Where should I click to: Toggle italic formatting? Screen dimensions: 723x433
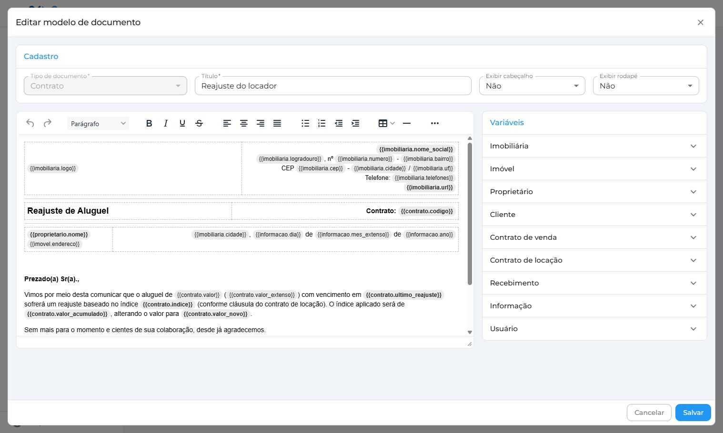point(166,123)
